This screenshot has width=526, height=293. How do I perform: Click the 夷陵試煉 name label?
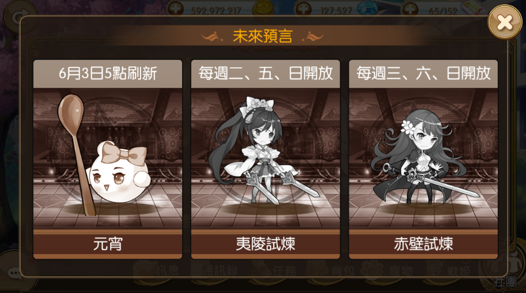pyautogui.click(x=265, y=244)
